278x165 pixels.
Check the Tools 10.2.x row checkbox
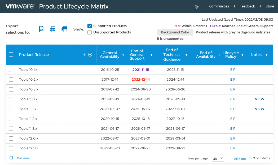click(x=11, y=80)
